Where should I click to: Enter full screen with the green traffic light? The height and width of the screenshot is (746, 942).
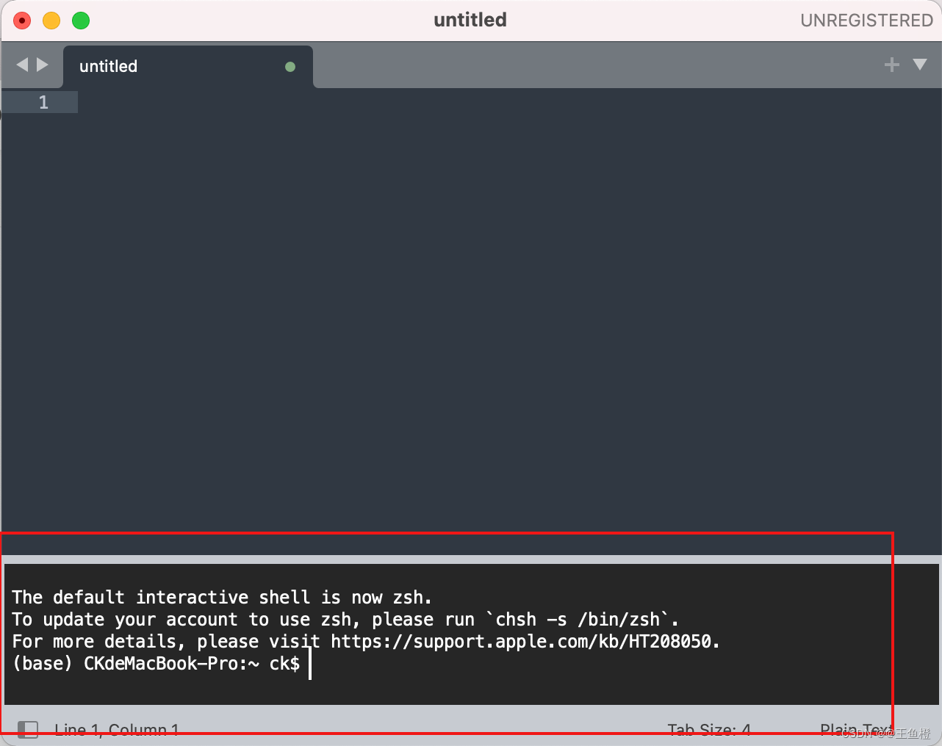click(x=81, y=21)
